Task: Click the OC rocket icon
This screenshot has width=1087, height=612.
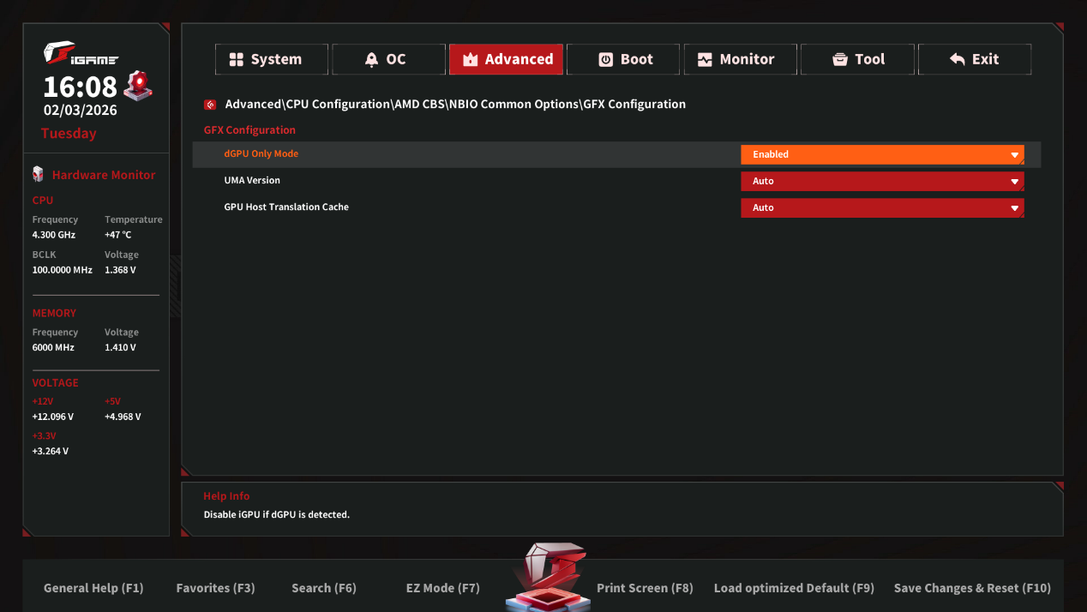Action: pos(371,59)
